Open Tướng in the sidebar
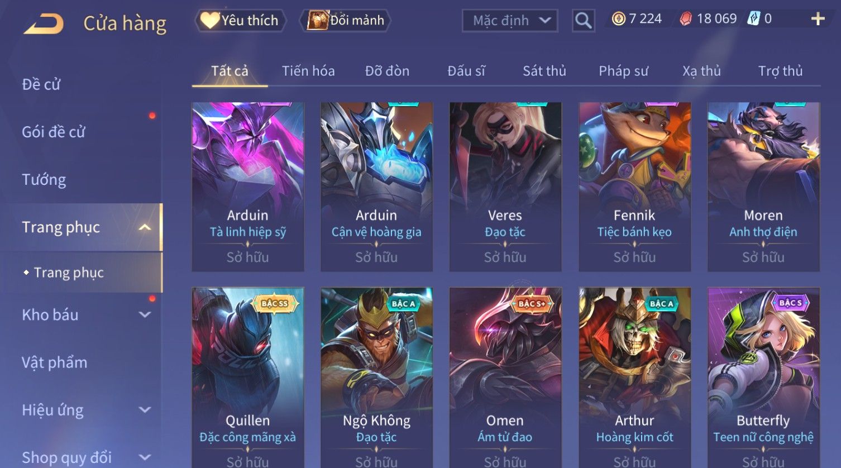Image resolution: width=841 pixels, height=468 pixels. point(44,180)
